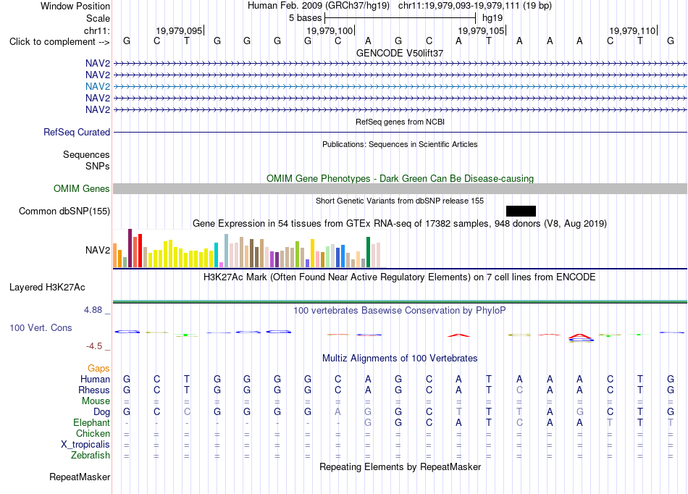Open the Layered H3K27Ac track label
Image resolution: width=688 pixels, height=494 pixels.
pyautogui.click(x=47, y=288)
